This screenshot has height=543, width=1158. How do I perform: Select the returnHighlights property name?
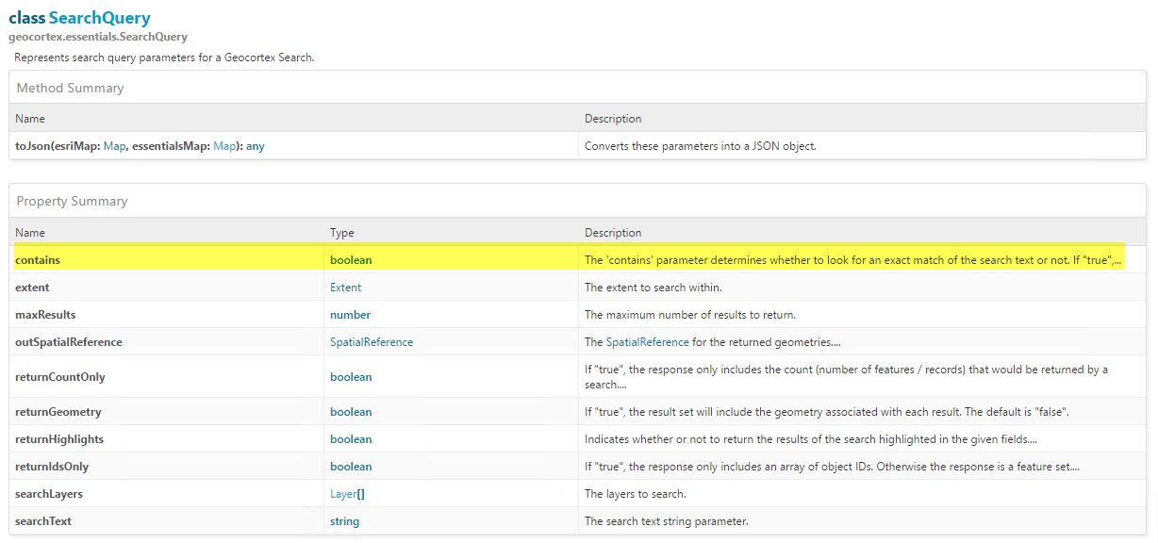(59, 439)
